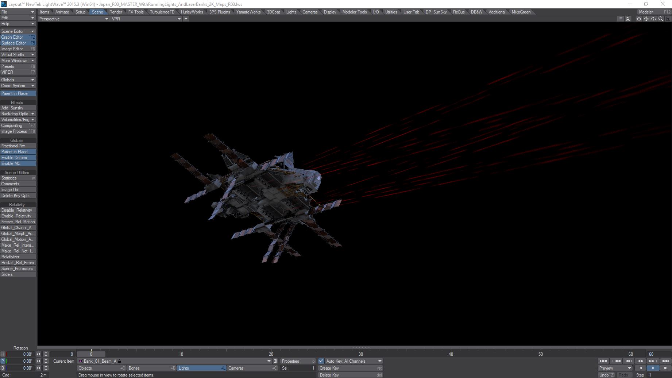Open the item list picker icon
Viewport: 672px width, 378px height.
click(x=275, y=361)
